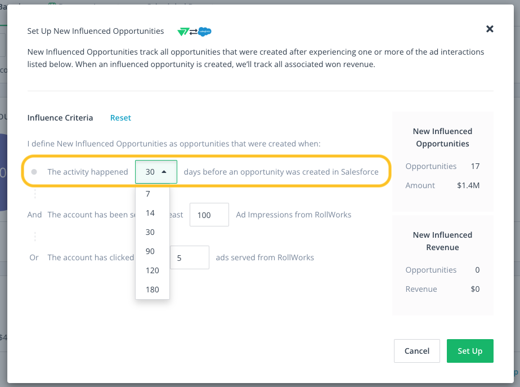Choose 120 days in the dropdown list
Image resolution: width=520 pixels, height=387 pixels.
point(152,270)
